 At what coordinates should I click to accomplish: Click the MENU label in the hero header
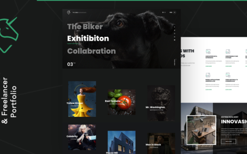click(171, 12)
